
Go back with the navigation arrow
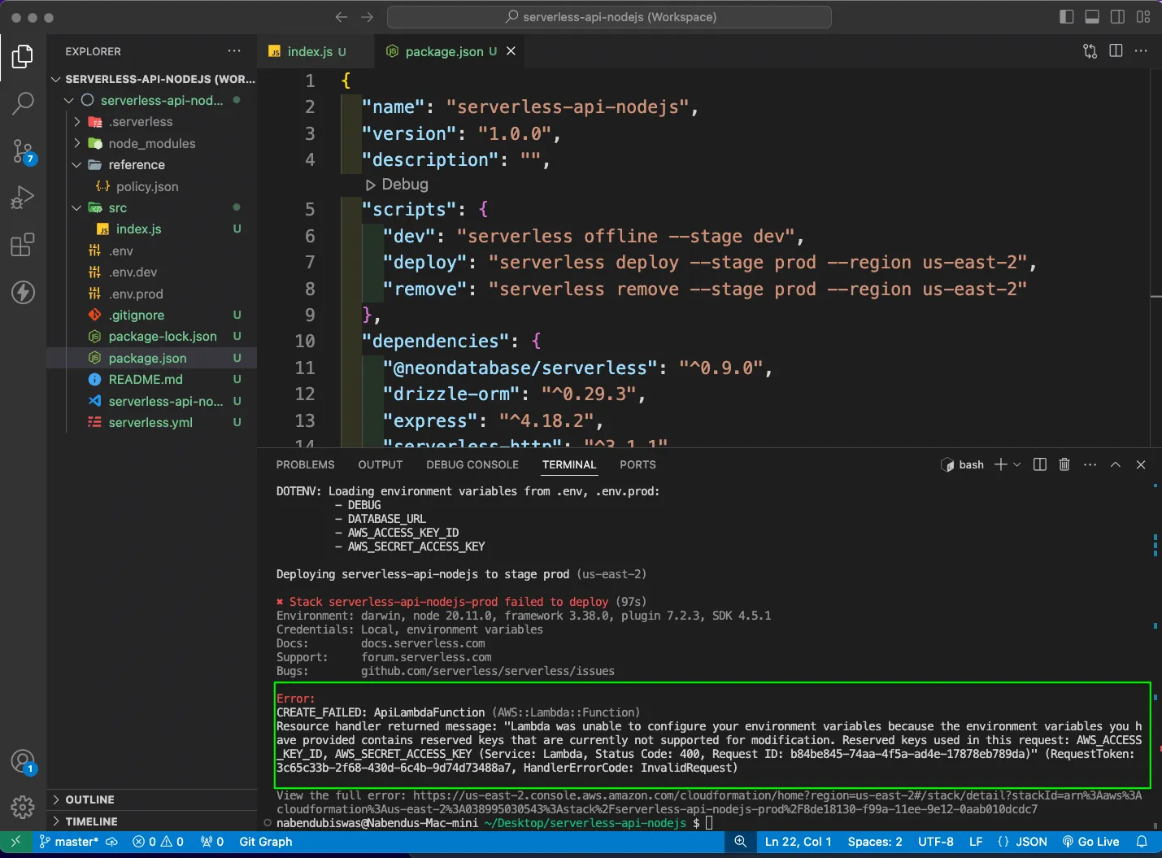point(342,17)
